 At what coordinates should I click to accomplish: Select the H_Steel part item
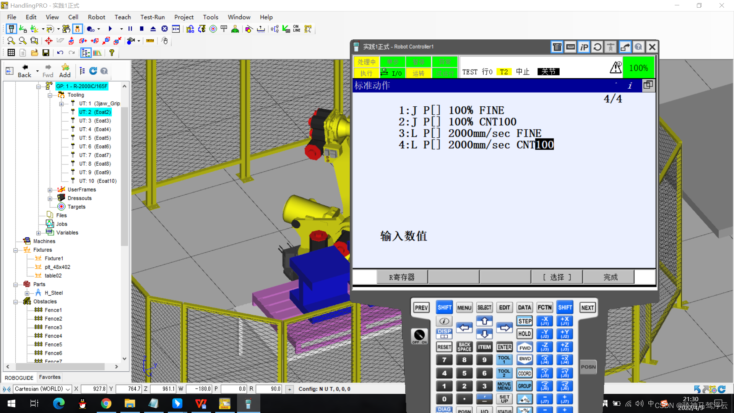[54, 293]
